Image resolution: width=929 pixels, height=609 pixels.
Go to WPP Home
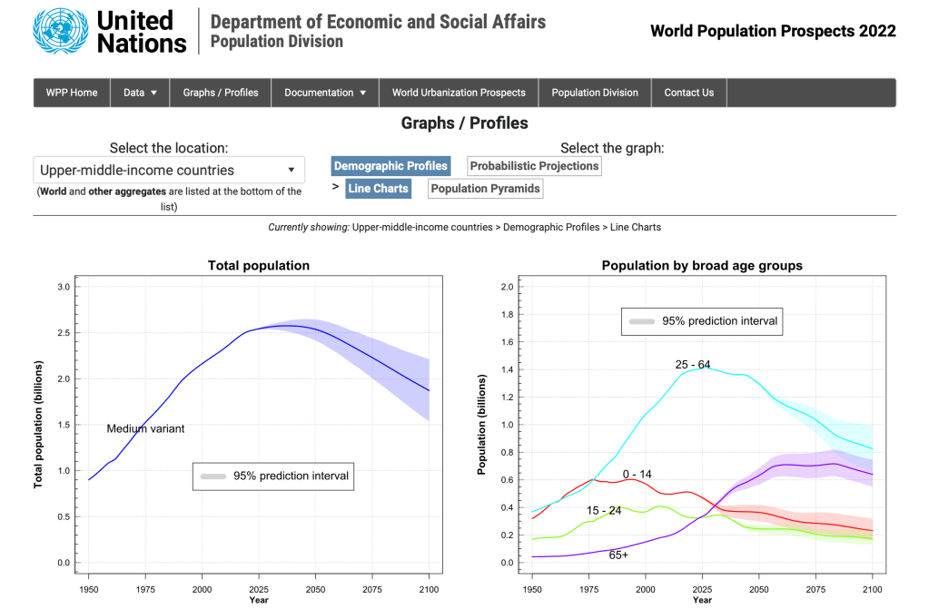pyautogui.click(x=72, y=93)
